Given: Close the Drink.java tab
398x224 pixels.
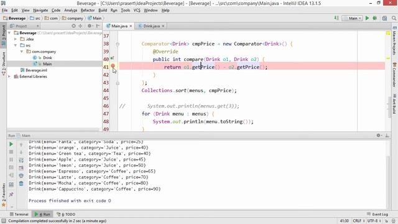Looking at the screenshot, I should [163, 26].
